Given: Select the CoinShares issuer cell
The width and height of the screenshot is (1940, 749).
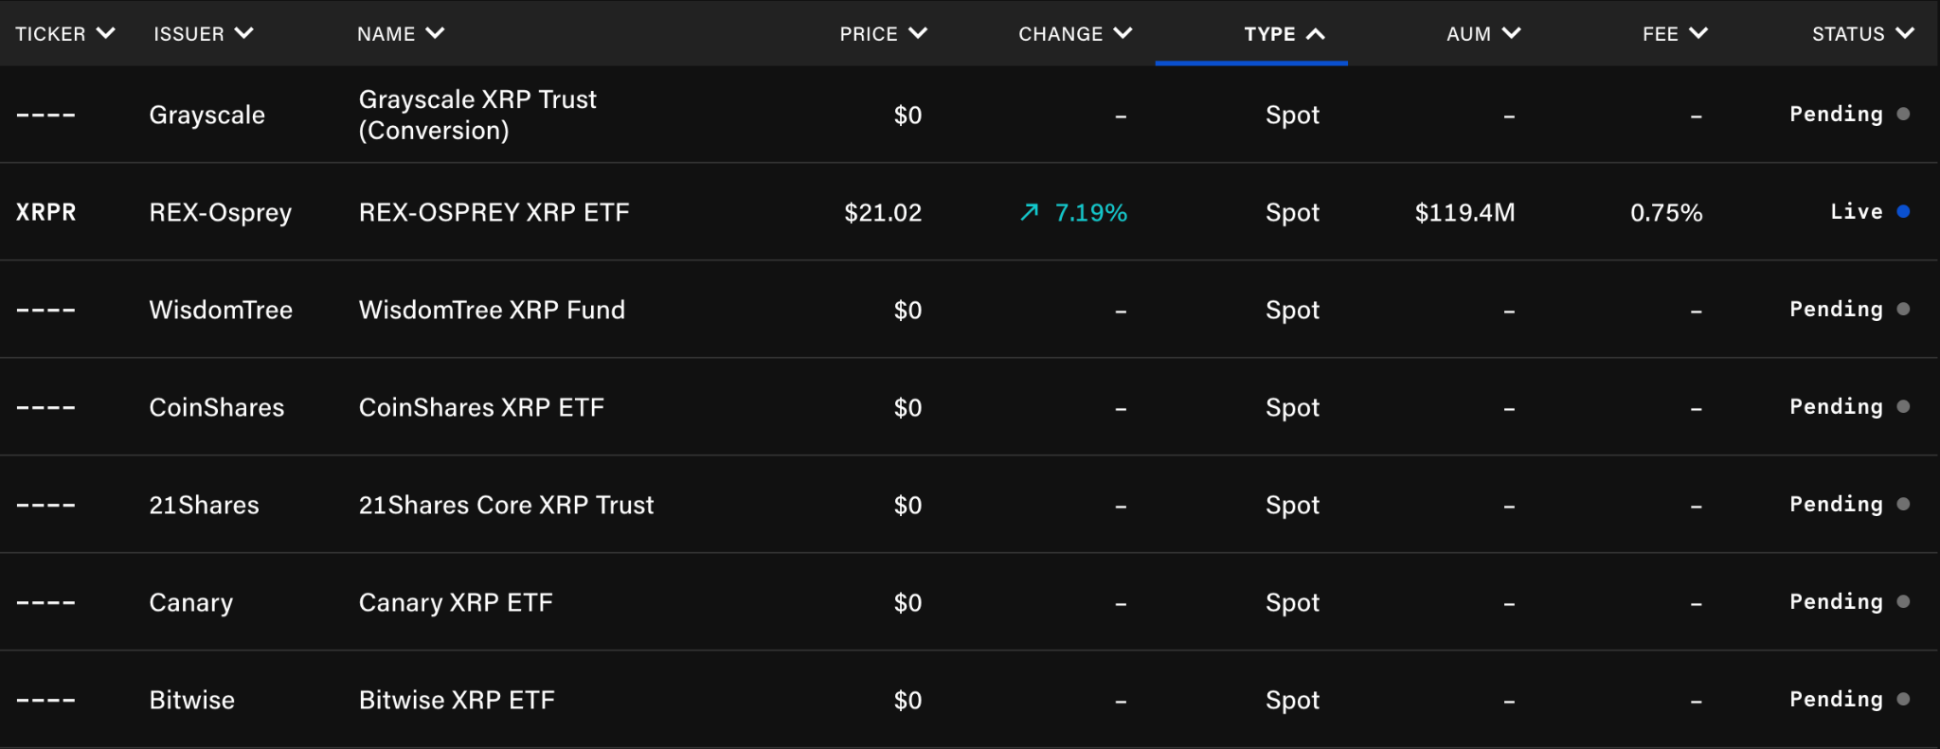Looking at the screenshot, I should click(217, 407).
